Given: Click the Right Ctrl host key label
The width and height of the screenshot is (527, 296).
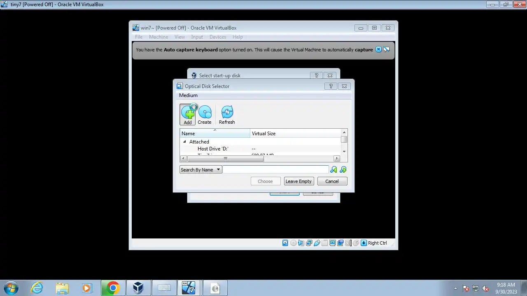Looking at the screenshot, I should pos(377,243).
